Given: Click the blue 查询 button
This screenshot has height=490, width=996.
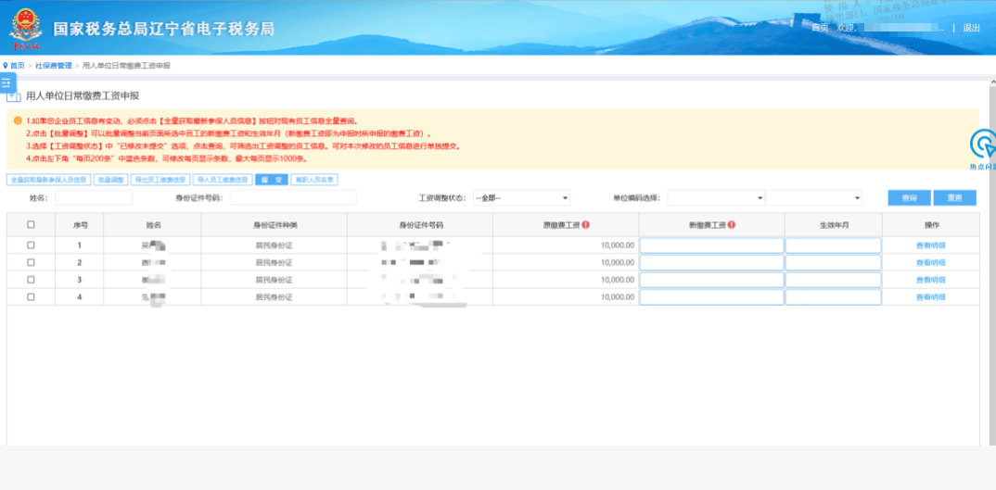Looking at the screenshot, I should pos(909,198).
